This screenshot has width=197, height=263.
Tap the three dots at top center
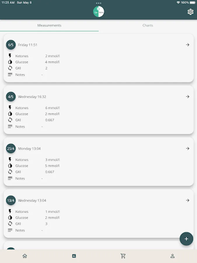[99, 3]
